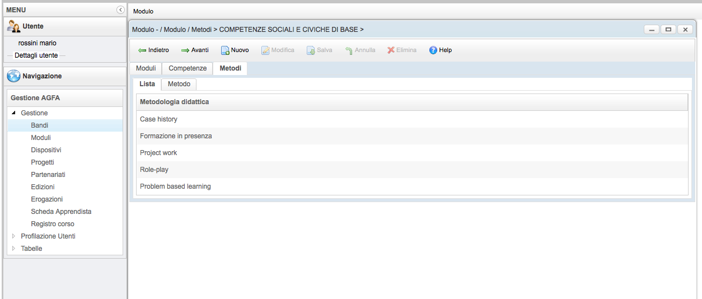This screenshot has height=299, width=702.
Task: Open the Metodo sub-tab
Action: pyautogui.click(x=179, y=84)
